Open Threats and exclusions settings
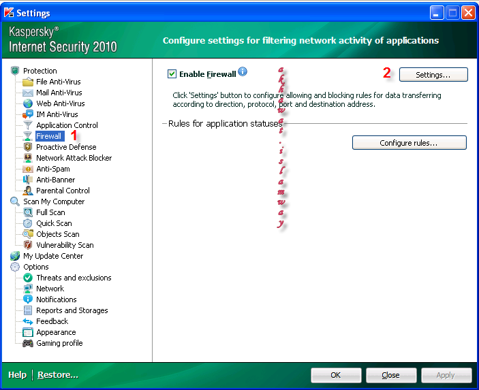 (x=74, y=278)
